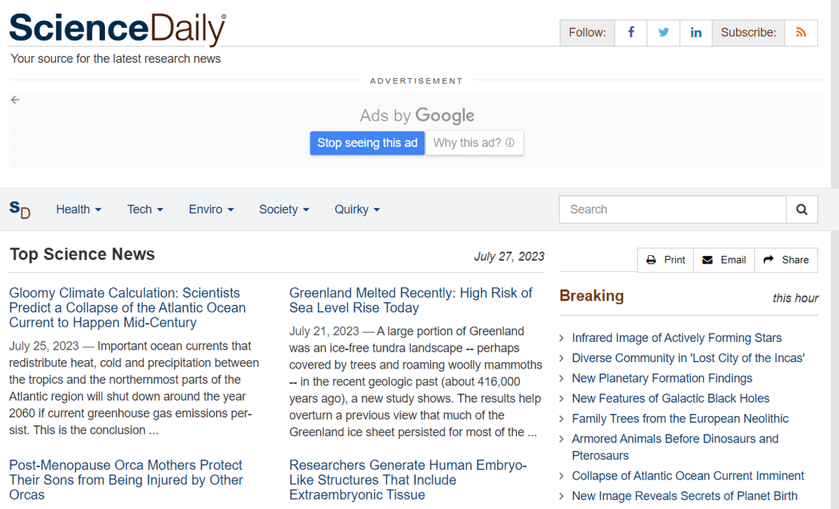Viewport: 839px width, 509px height.
Task: Open the Quirky menu
Action: (357, 209)
